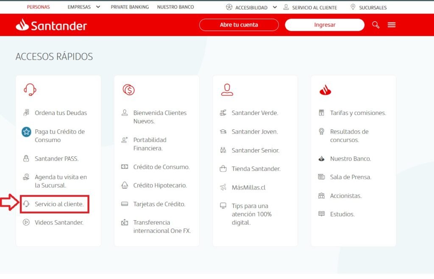Image resolution: width=434 pixels, height=279 pixels.
Task: Open search using the magnifying glass icon
Action: click(x=376, y=25)
